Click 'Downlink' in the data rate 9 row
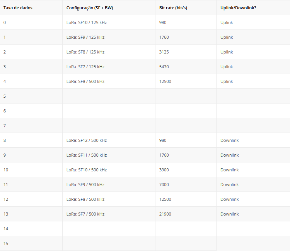The width and height of the screenshot is (290, 252). pos(229,155)
